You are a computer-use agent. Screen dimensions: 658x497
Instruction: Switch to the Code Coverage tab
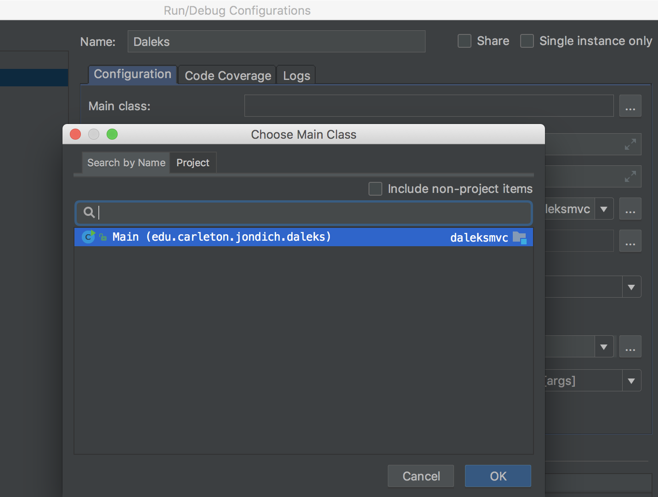[228, 75]
